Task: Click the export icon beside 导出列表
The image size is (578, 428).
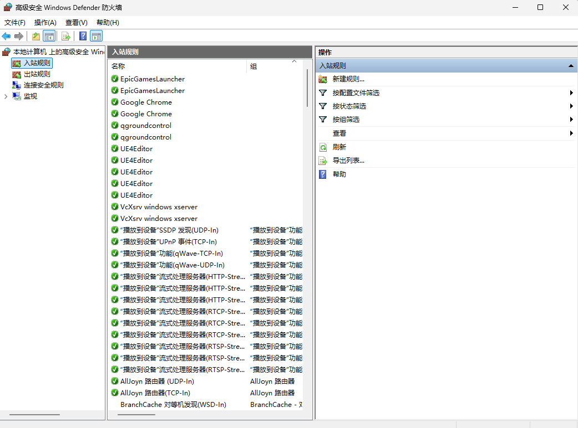Action: [x=323, y=161]
